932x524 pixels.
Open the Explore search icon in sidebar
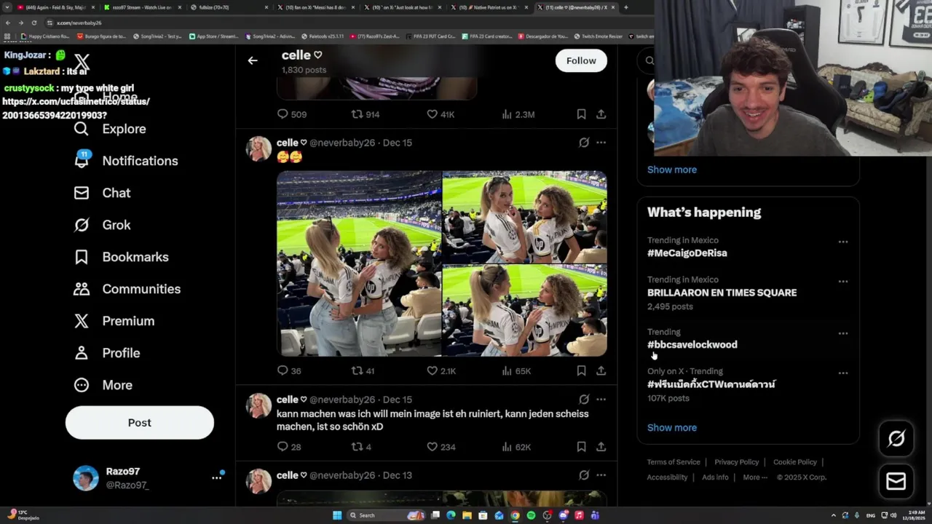(x=82, y=129)
